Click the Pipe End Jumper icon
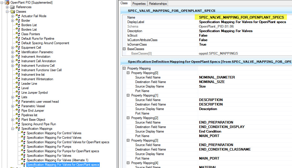The width and height of the screenshot is (292, 168). 18,111
